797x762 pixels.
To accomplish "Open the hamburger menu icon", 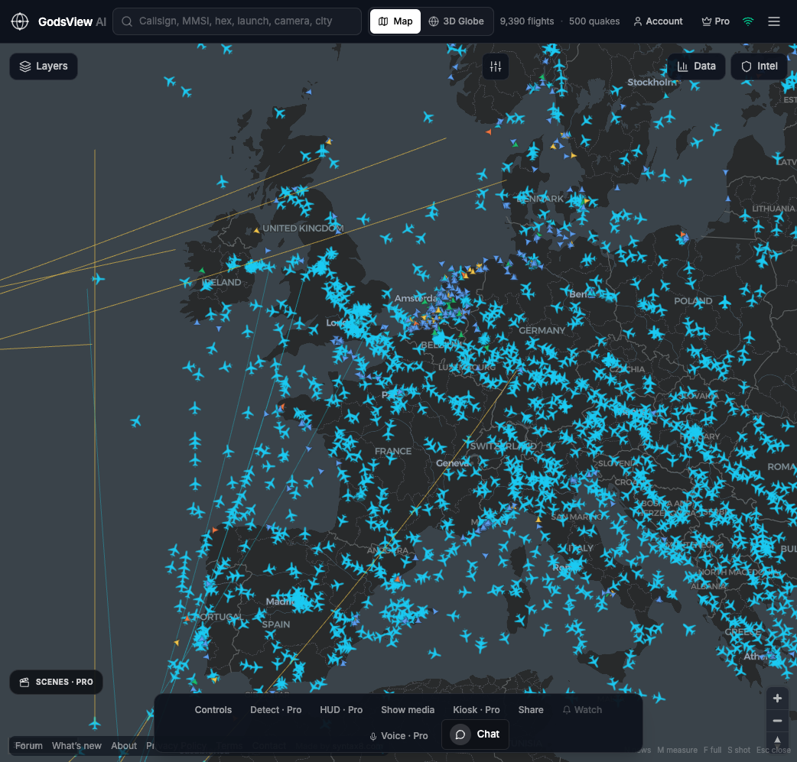I will (x=773, y=21).
